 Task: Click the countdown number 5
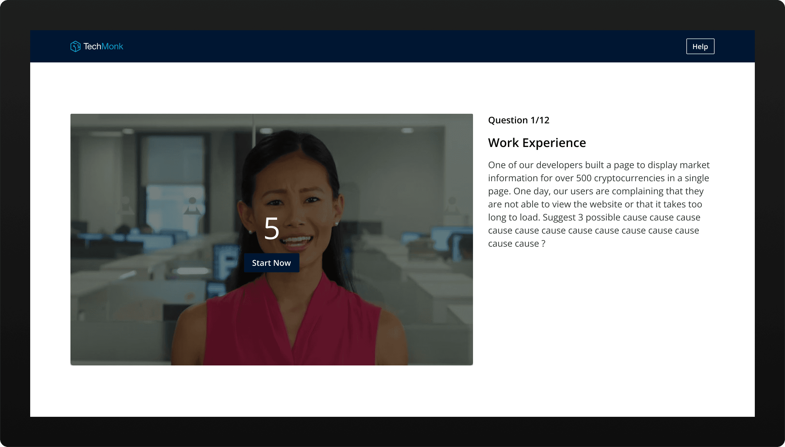(x=271, y=229)
